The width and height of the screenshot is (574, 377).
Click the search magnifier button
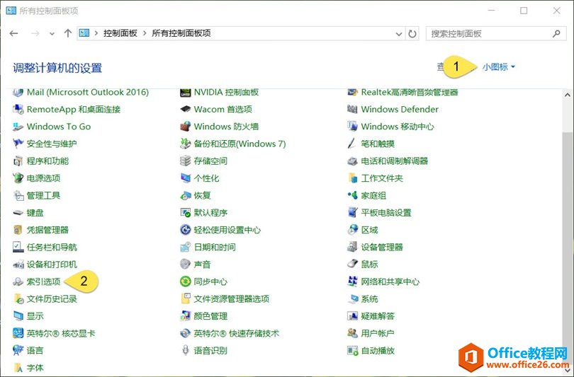coord(556,34)
